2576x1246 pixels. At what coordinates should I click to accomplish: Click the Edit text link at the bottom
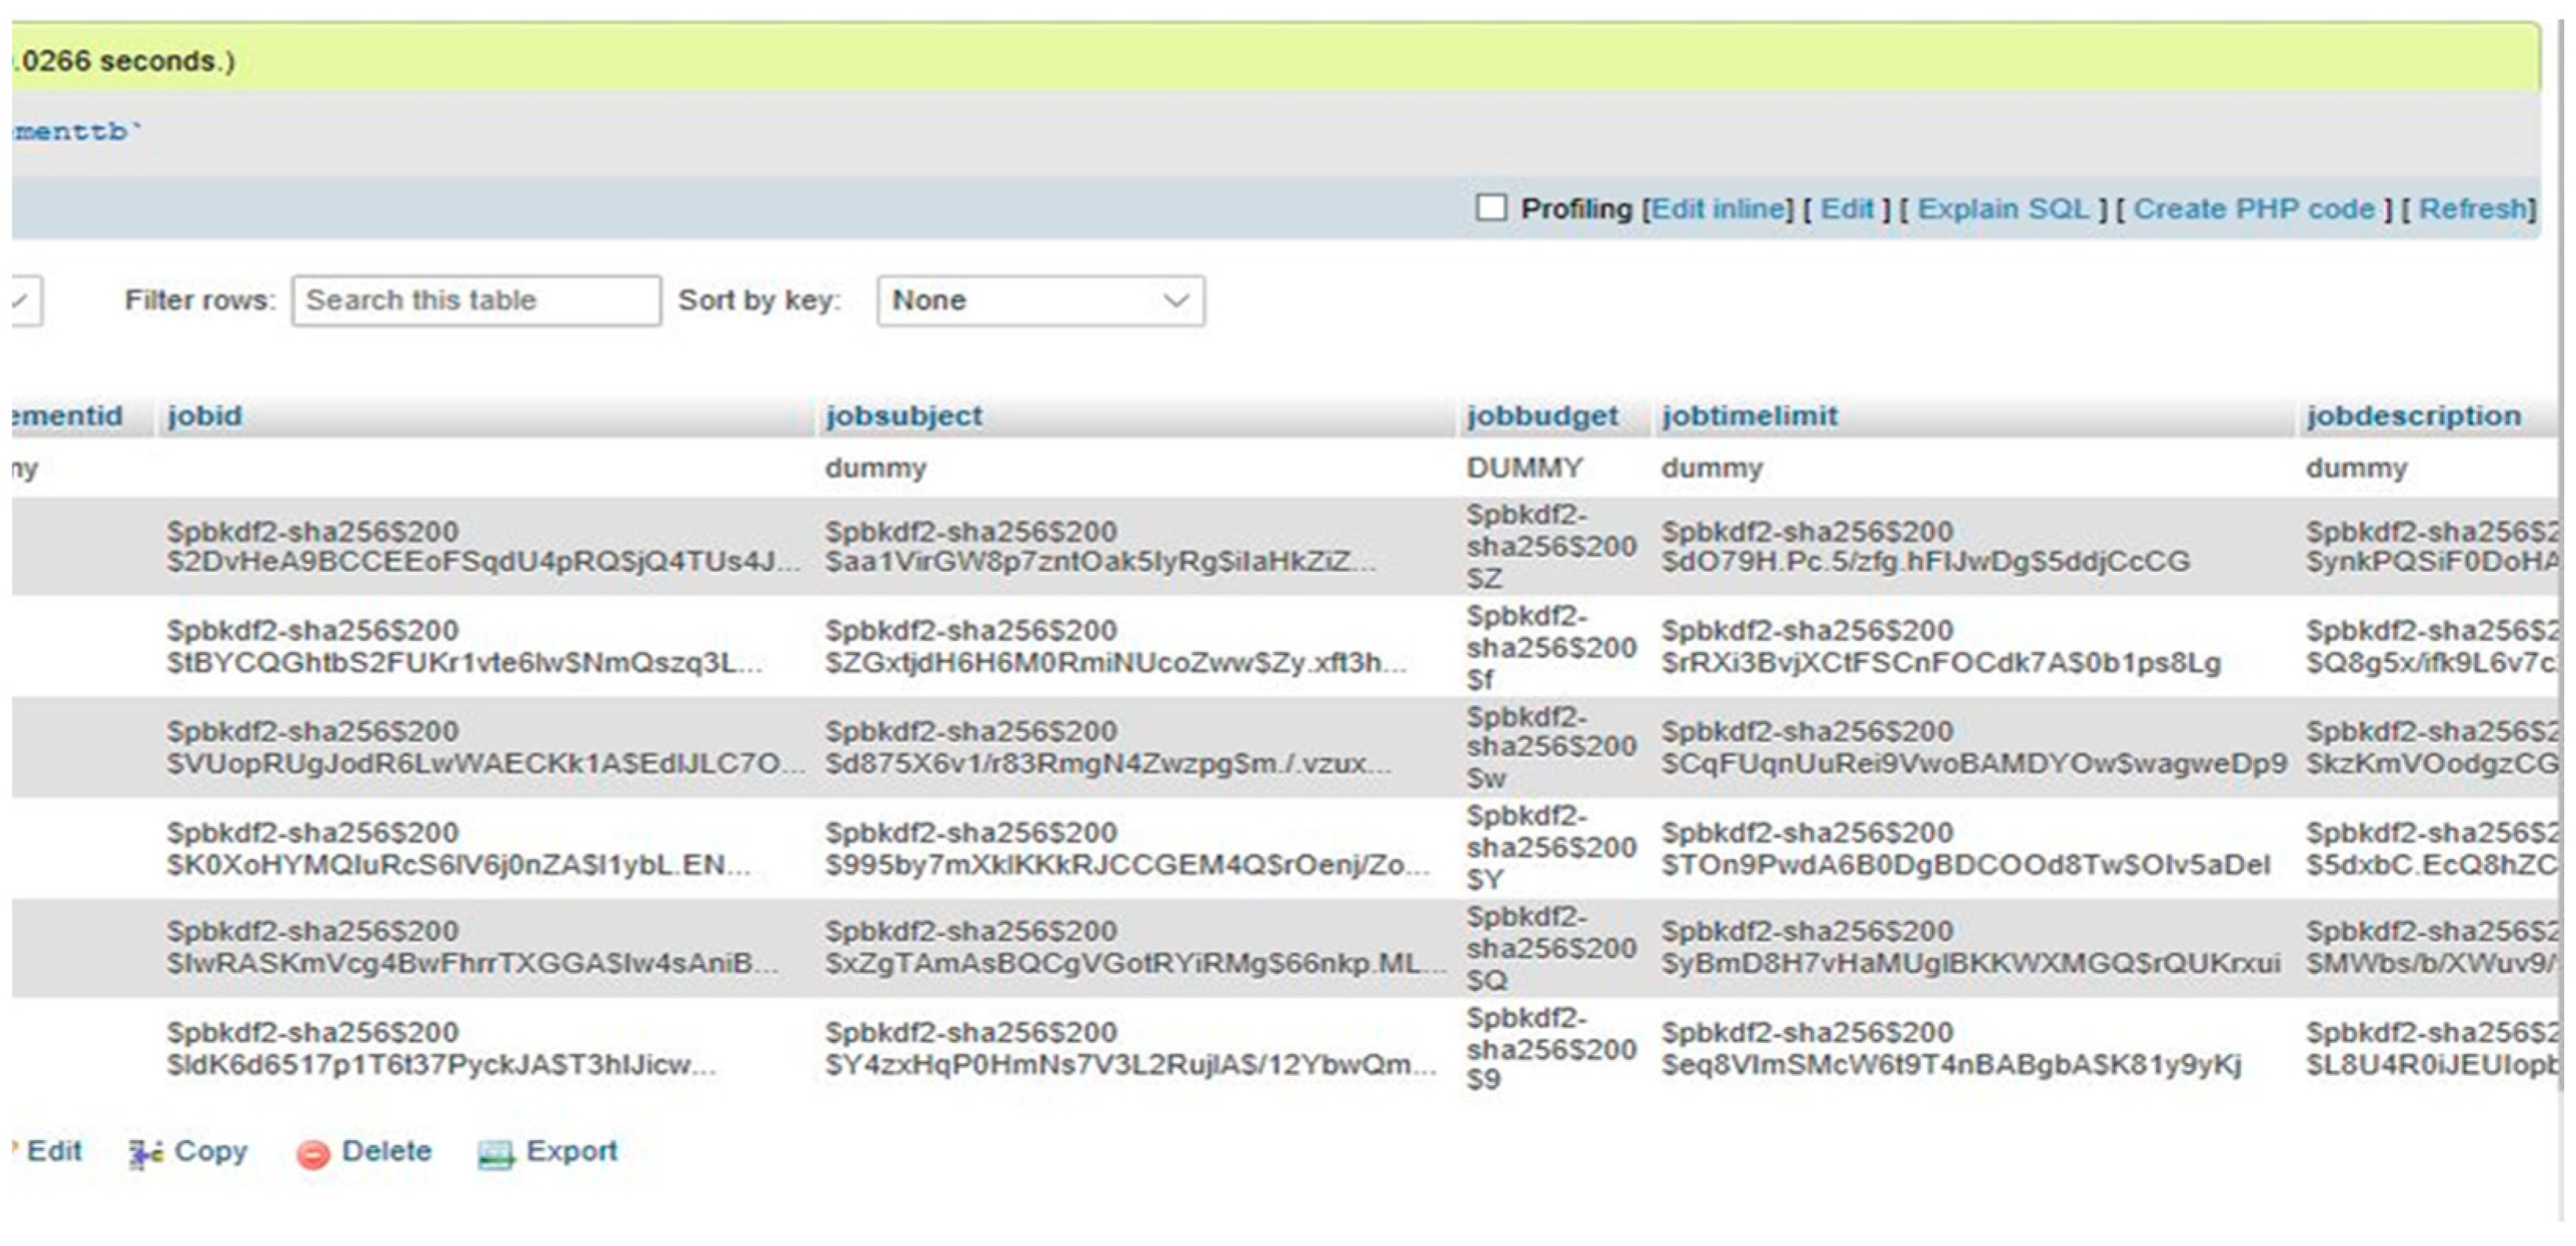[x=54, y=1151]
